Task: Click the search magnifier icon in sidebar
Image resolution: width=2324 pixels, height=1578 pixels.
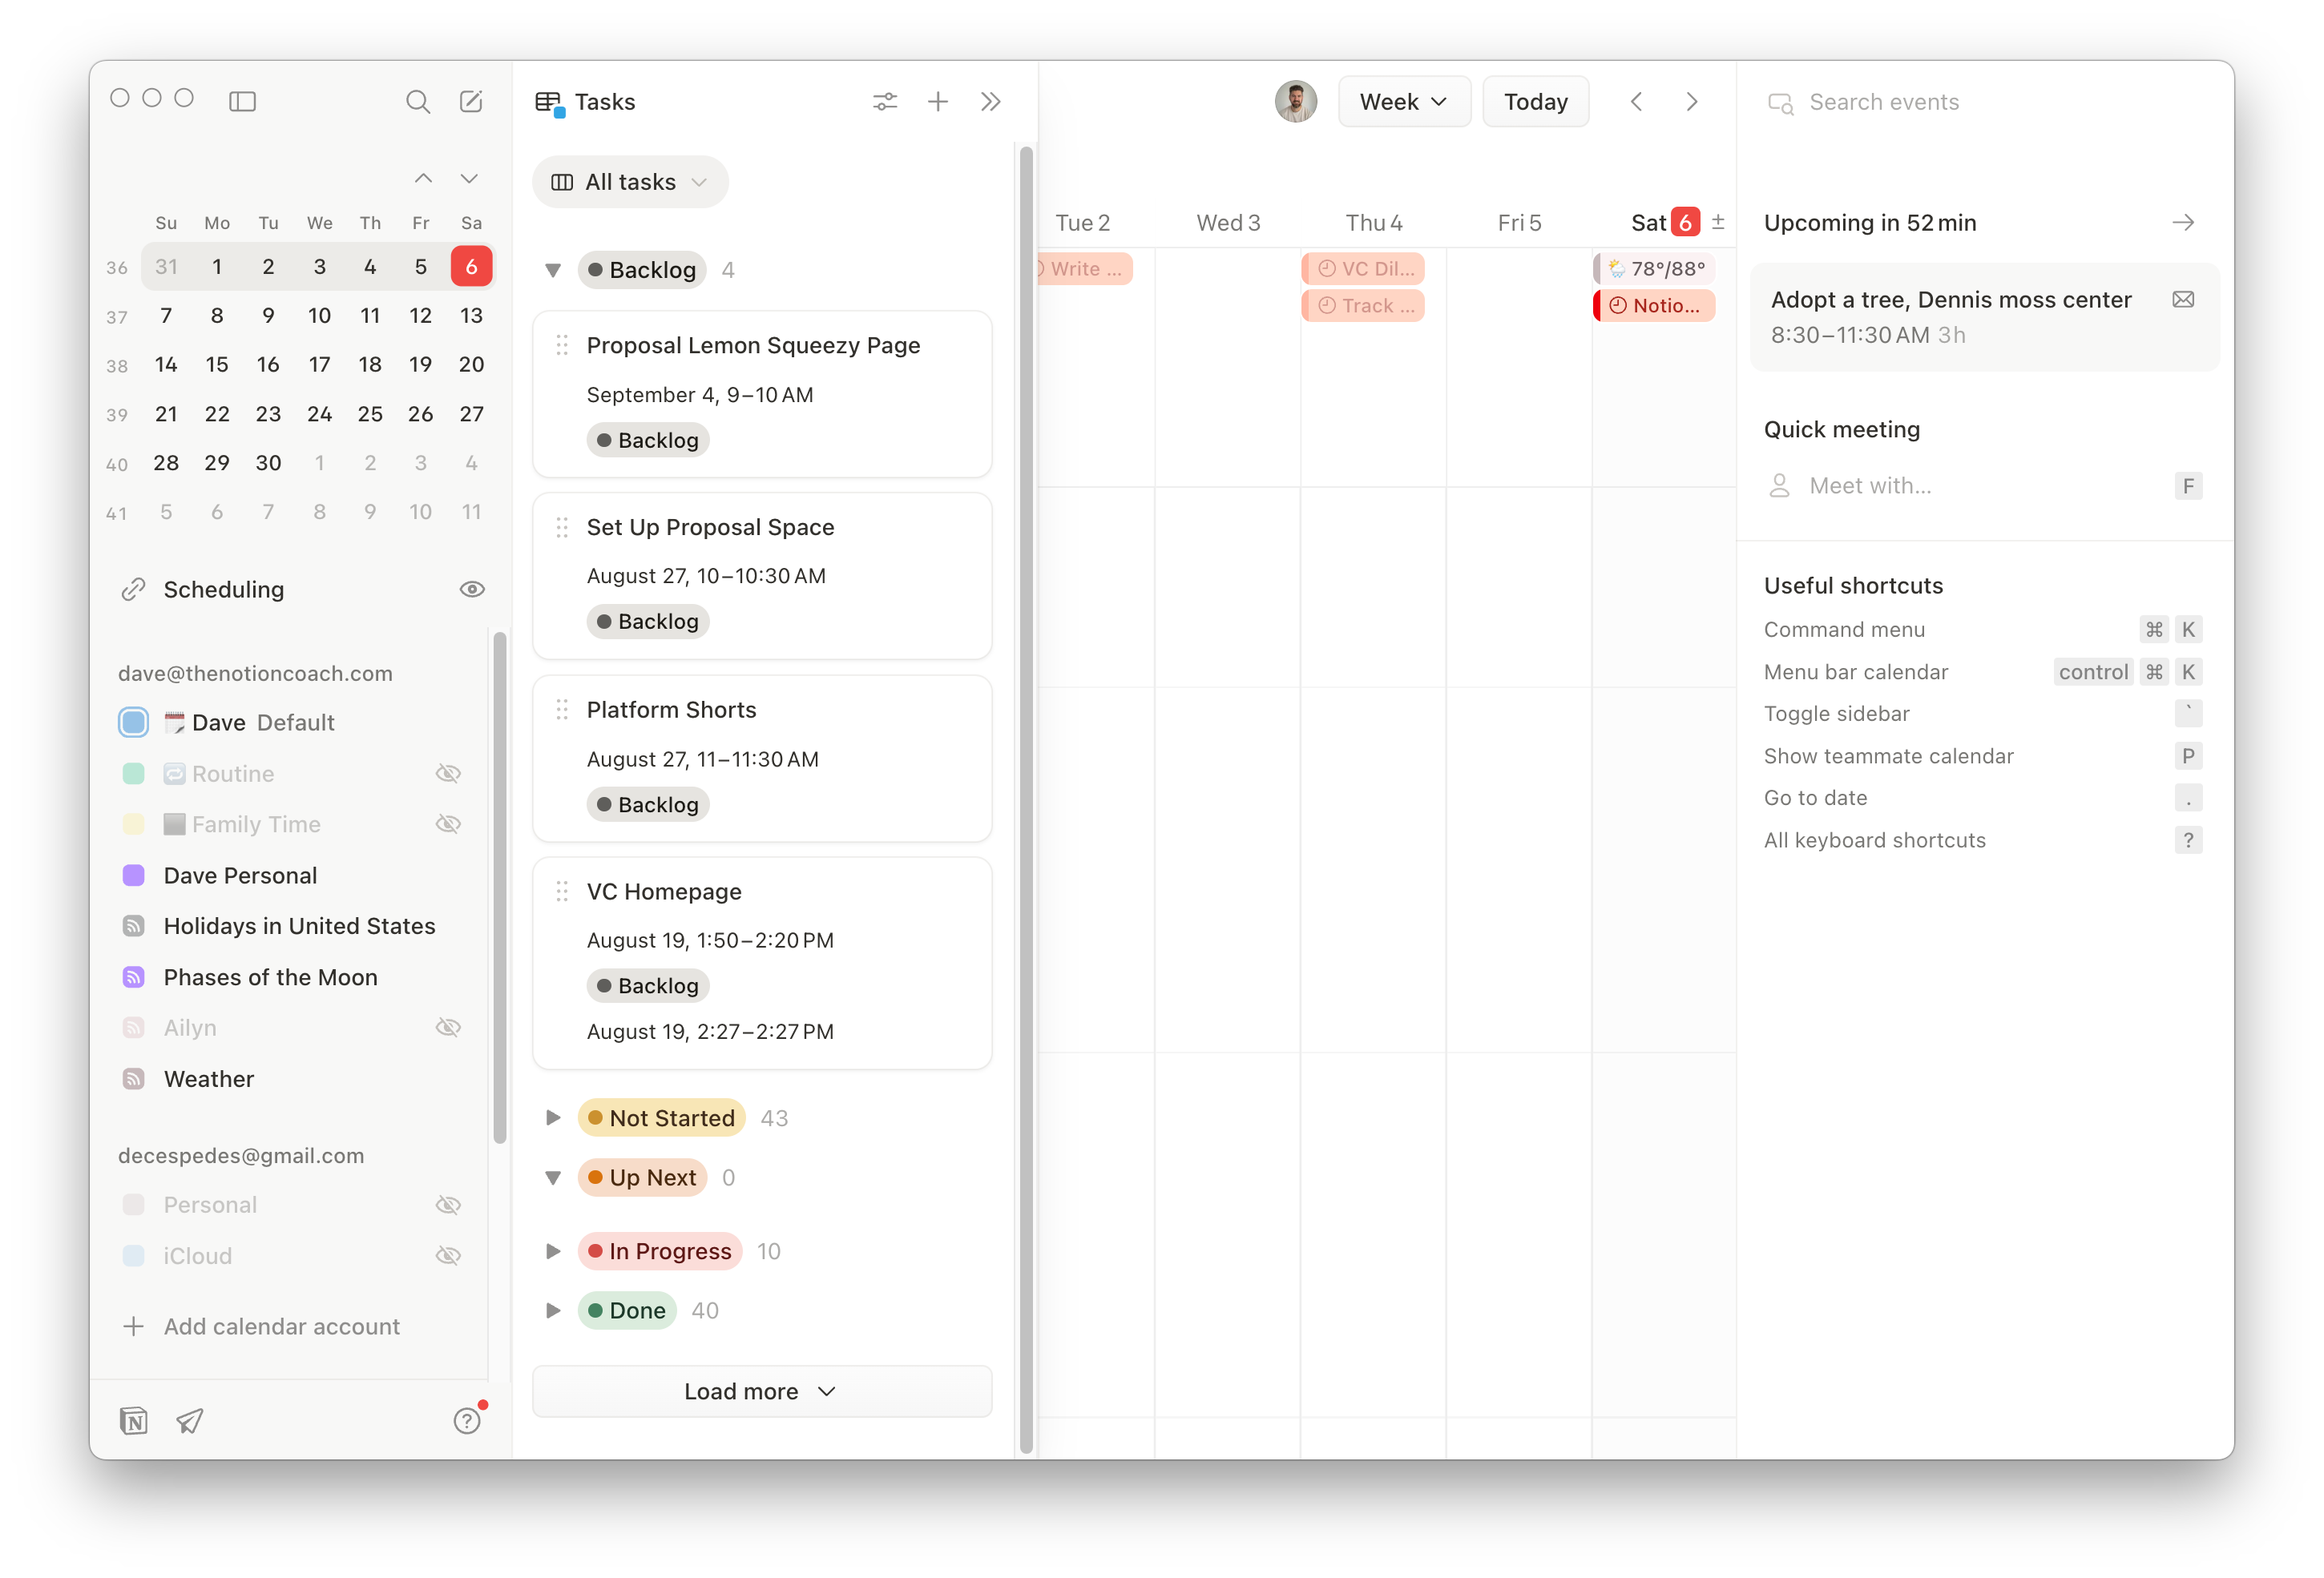Action: [417, 102]
